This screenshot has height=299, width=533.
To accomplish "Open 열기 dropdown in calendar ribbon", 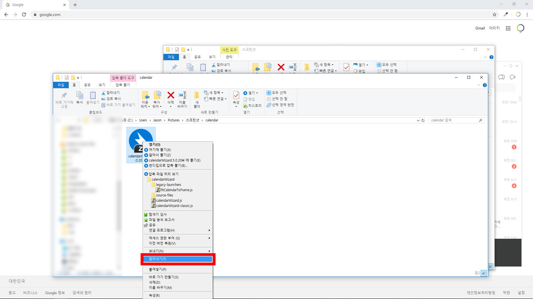I will click(x=251, y=93).
